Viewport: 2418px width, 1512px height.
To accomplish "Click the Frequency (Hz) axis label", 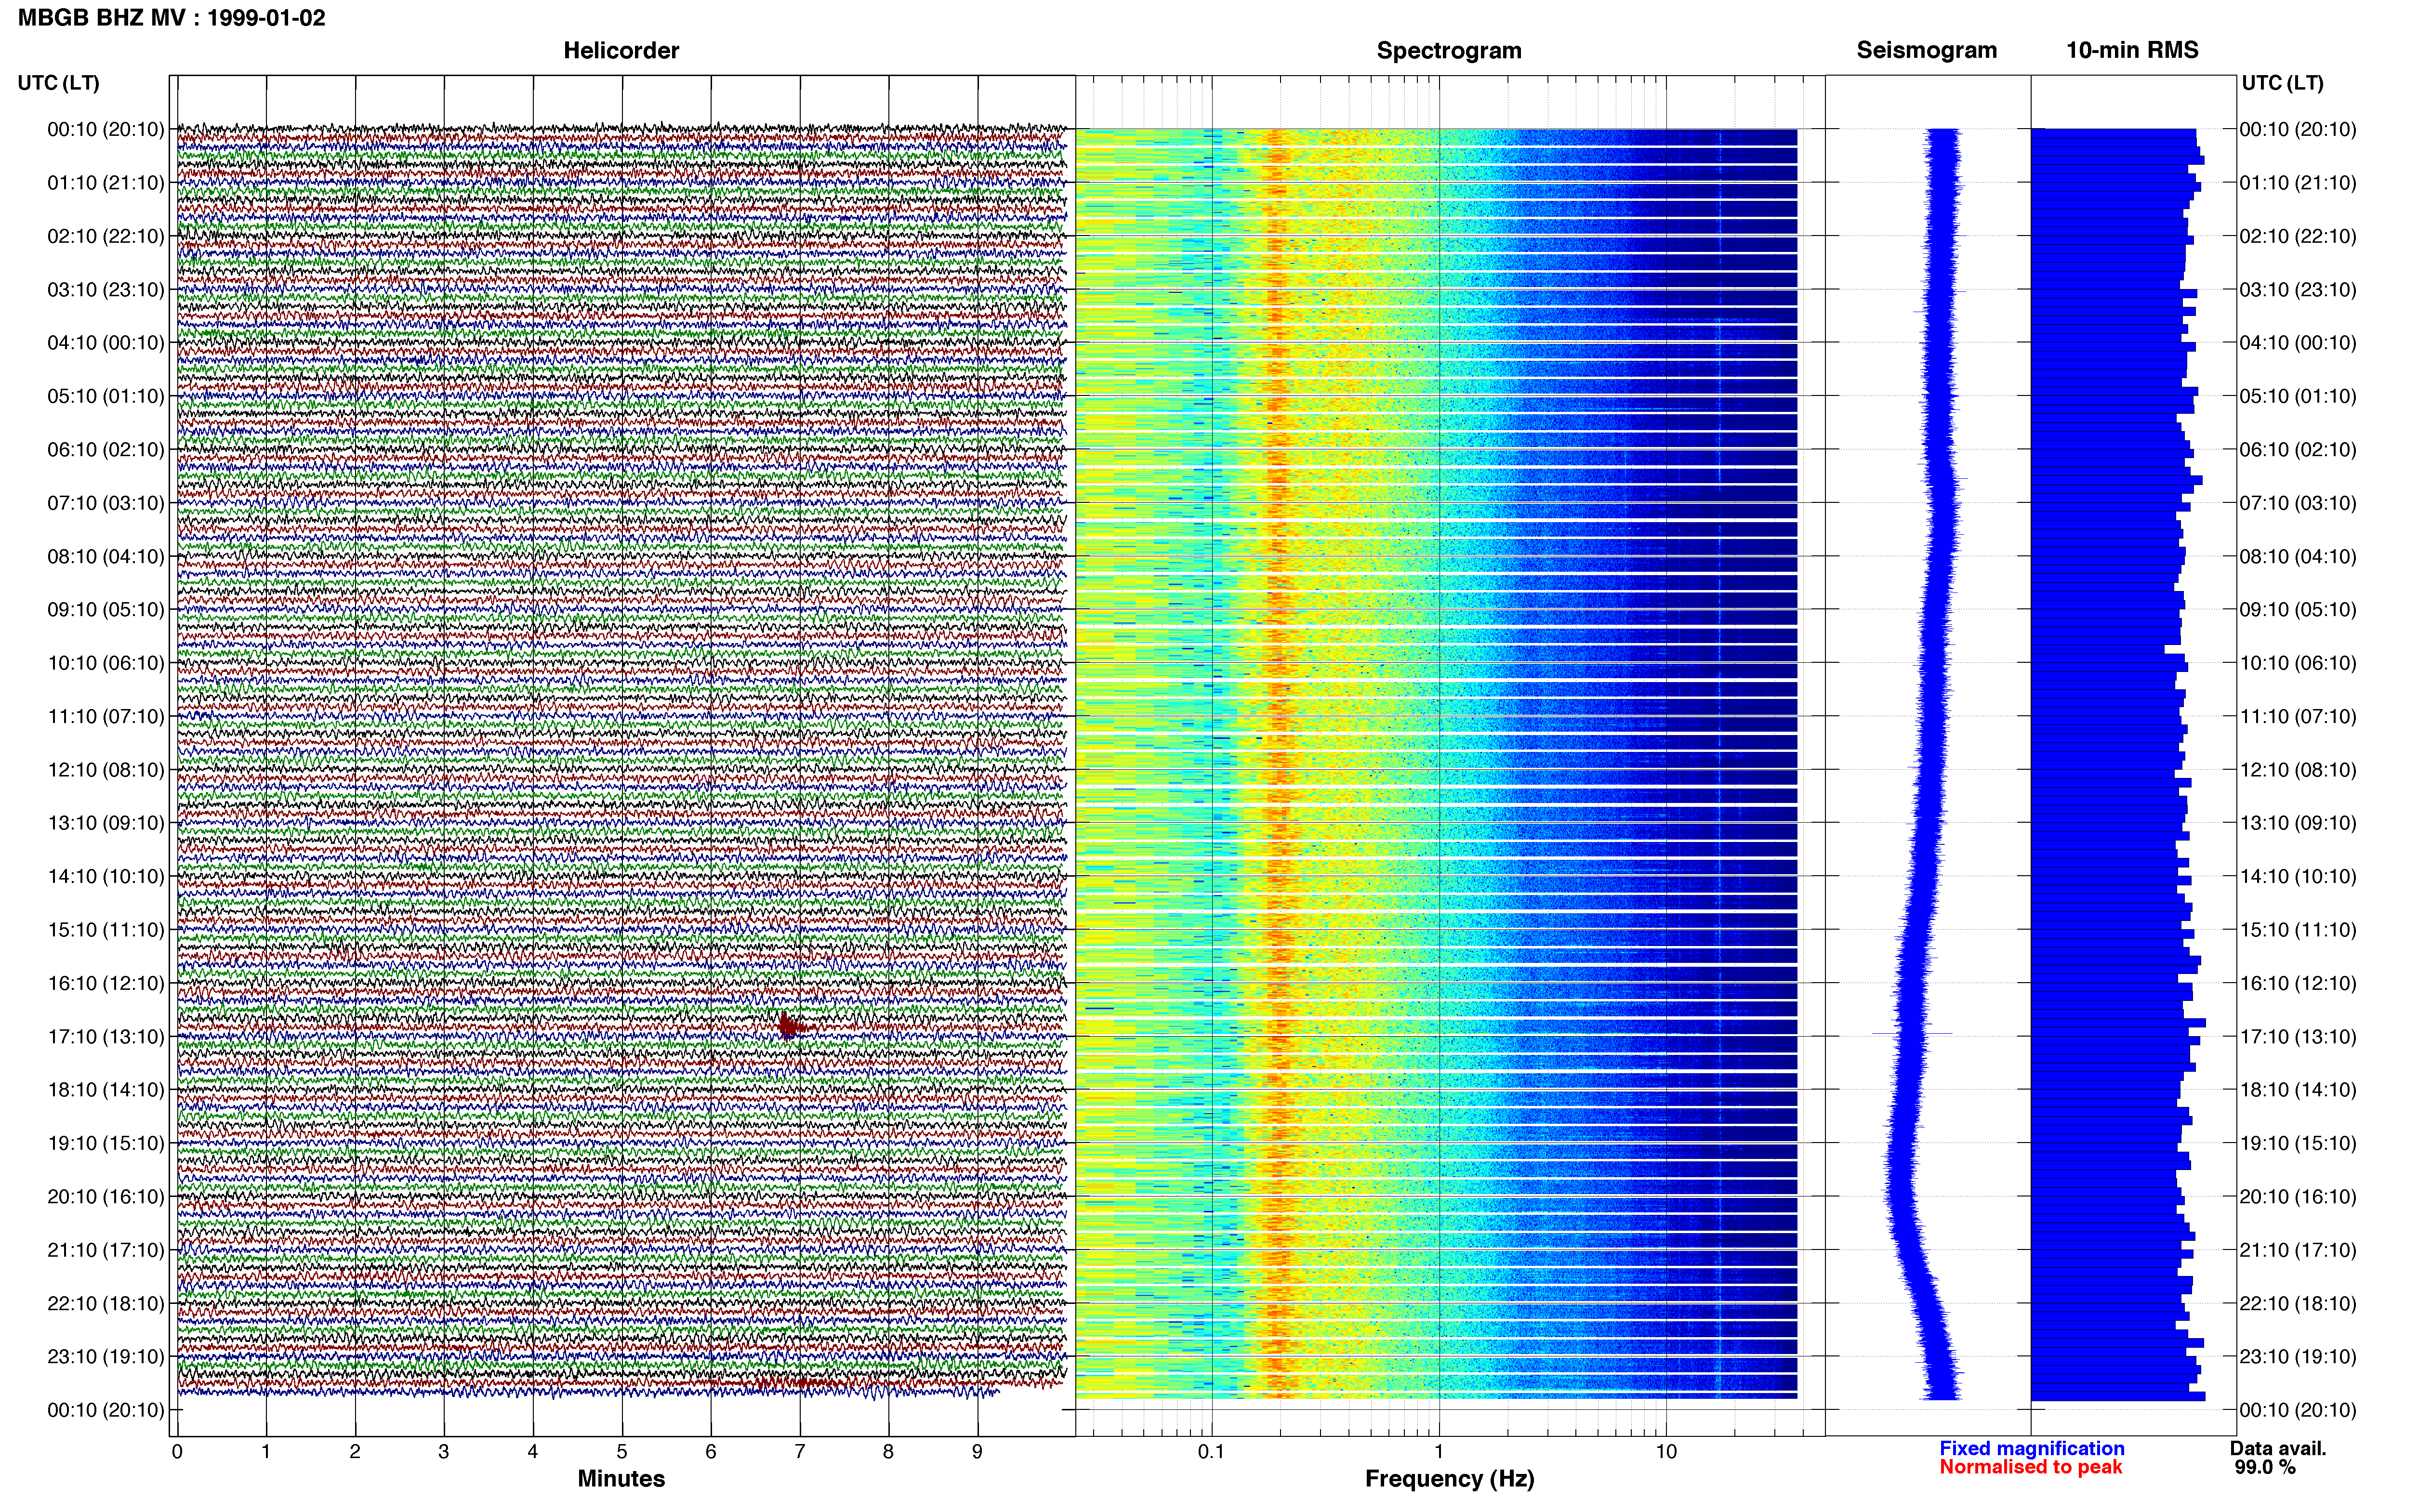I will (1449, 1479).
